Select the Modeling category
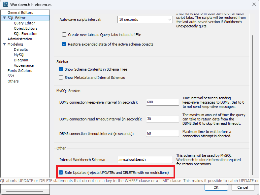This screenshot has width=260, height=195. point(15,44)
